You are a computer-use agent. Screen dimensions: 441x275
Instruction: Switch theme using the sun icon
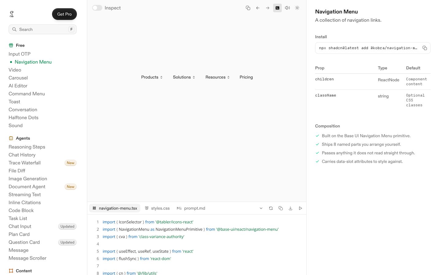click(297, 8)
